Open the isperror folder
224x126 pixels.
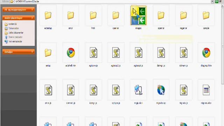tap(161, 15)
